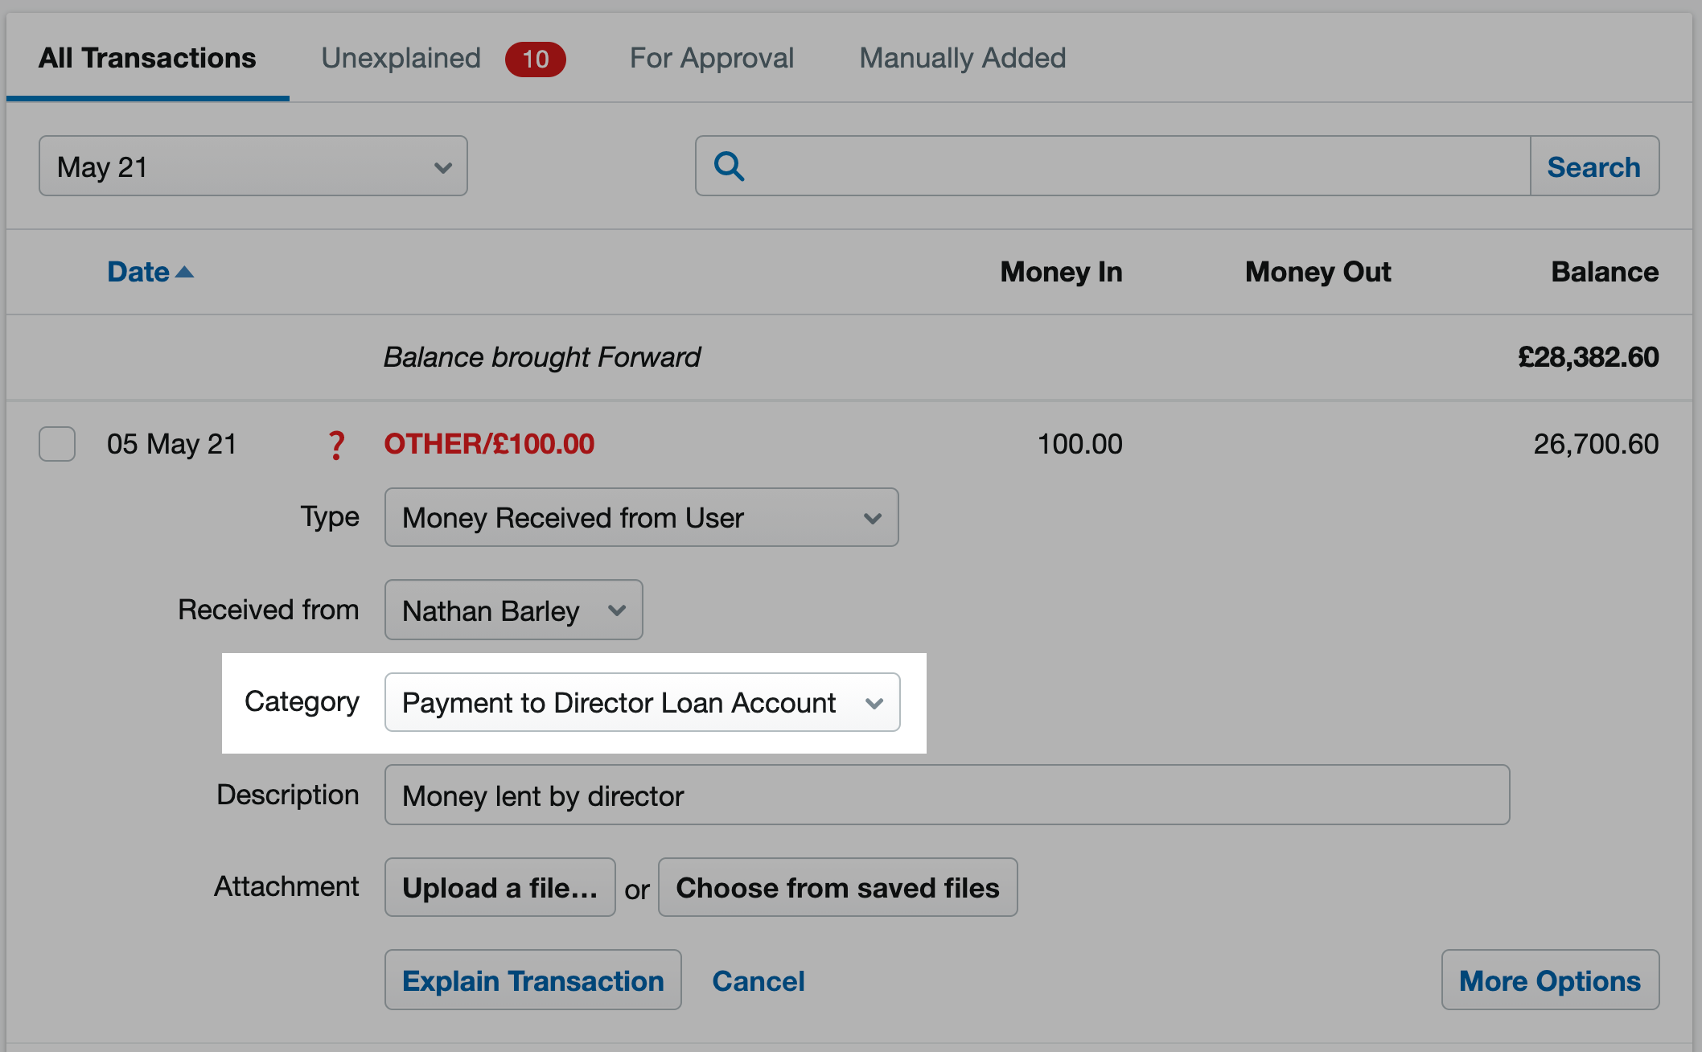1702x1052 pixels.
Task: Click the Search button
Action: [1594, 166]
